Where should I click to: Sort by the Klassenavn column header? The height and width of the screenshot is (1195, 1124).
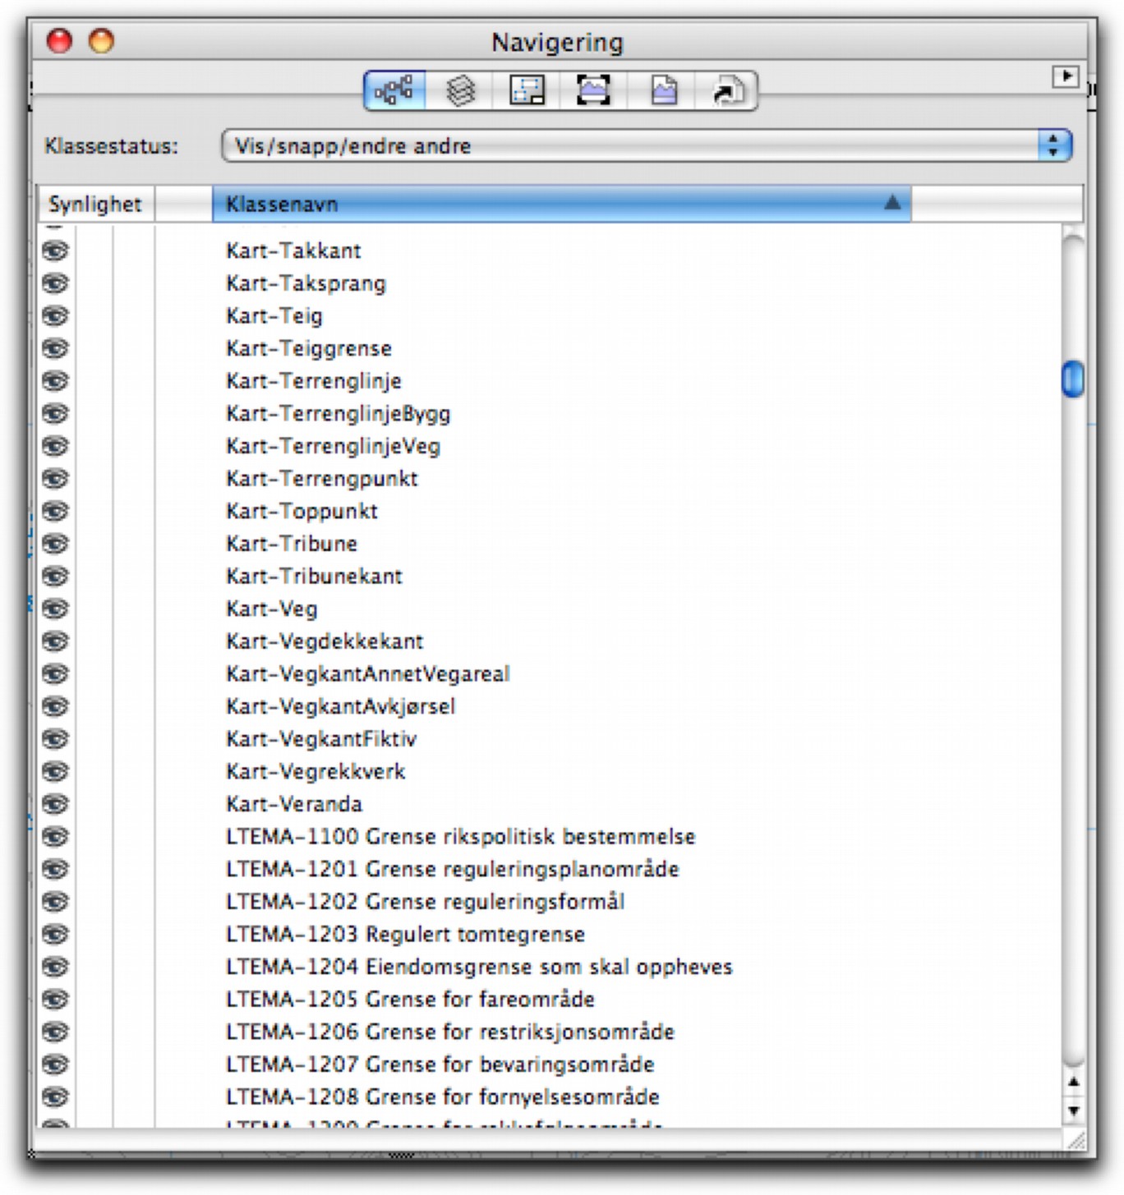pos(561,204)
